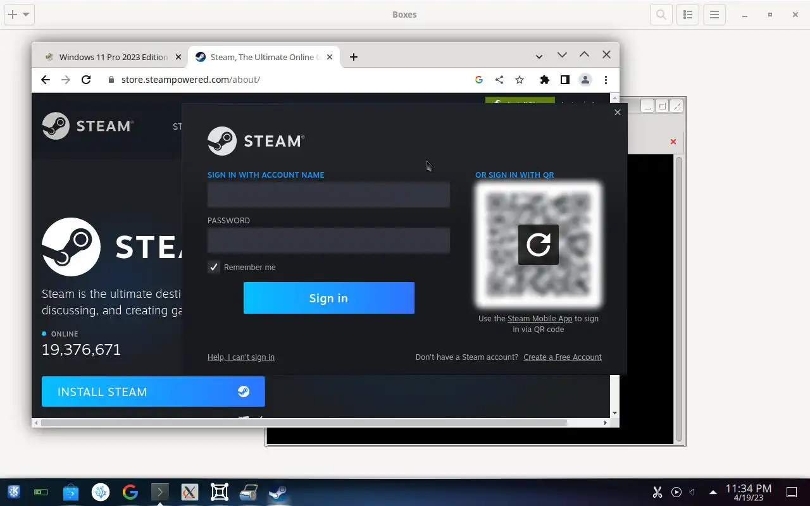This screenshot has height=506, width=810.
Task: Refresh the Steam QR code
Action: point(539,245)
